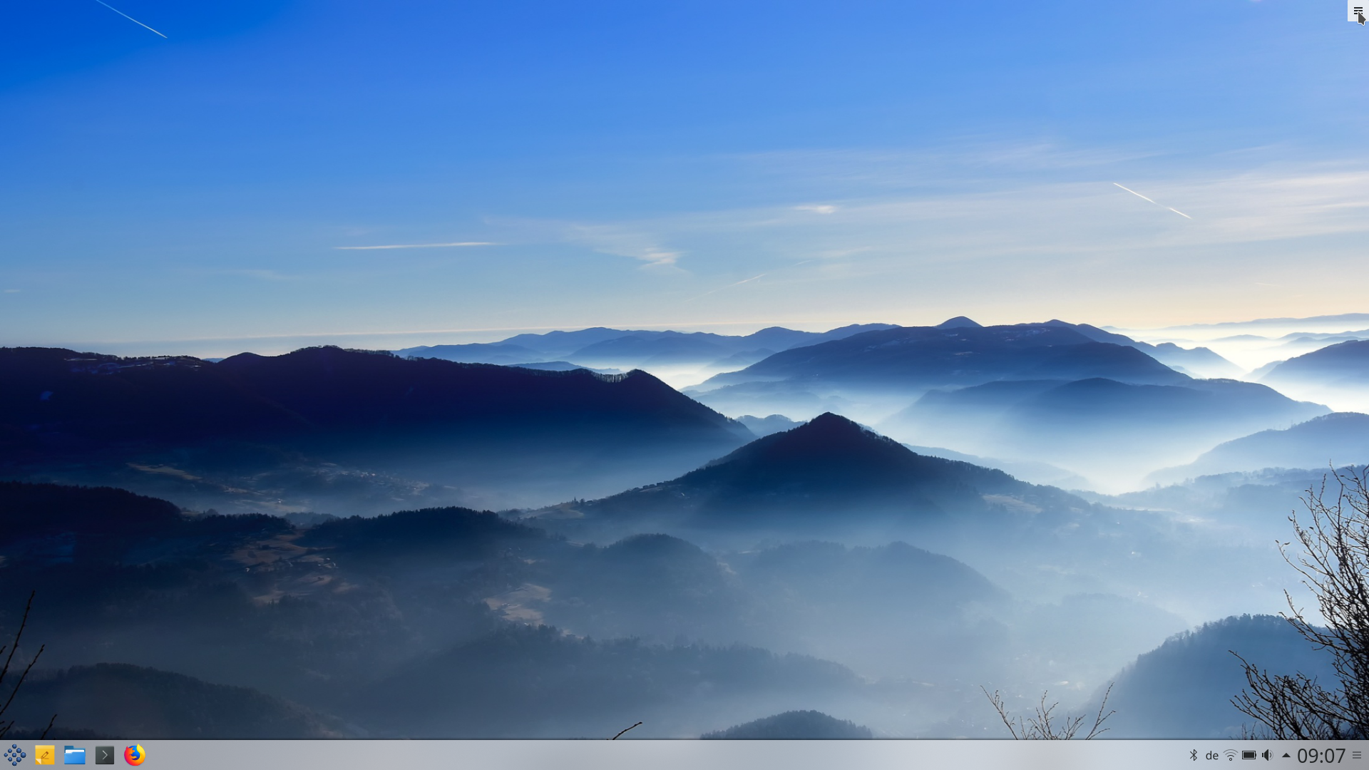Open the calendar by clicking the clock
The height and width of the screenshot is (770, 1369).
(1323, 755)
